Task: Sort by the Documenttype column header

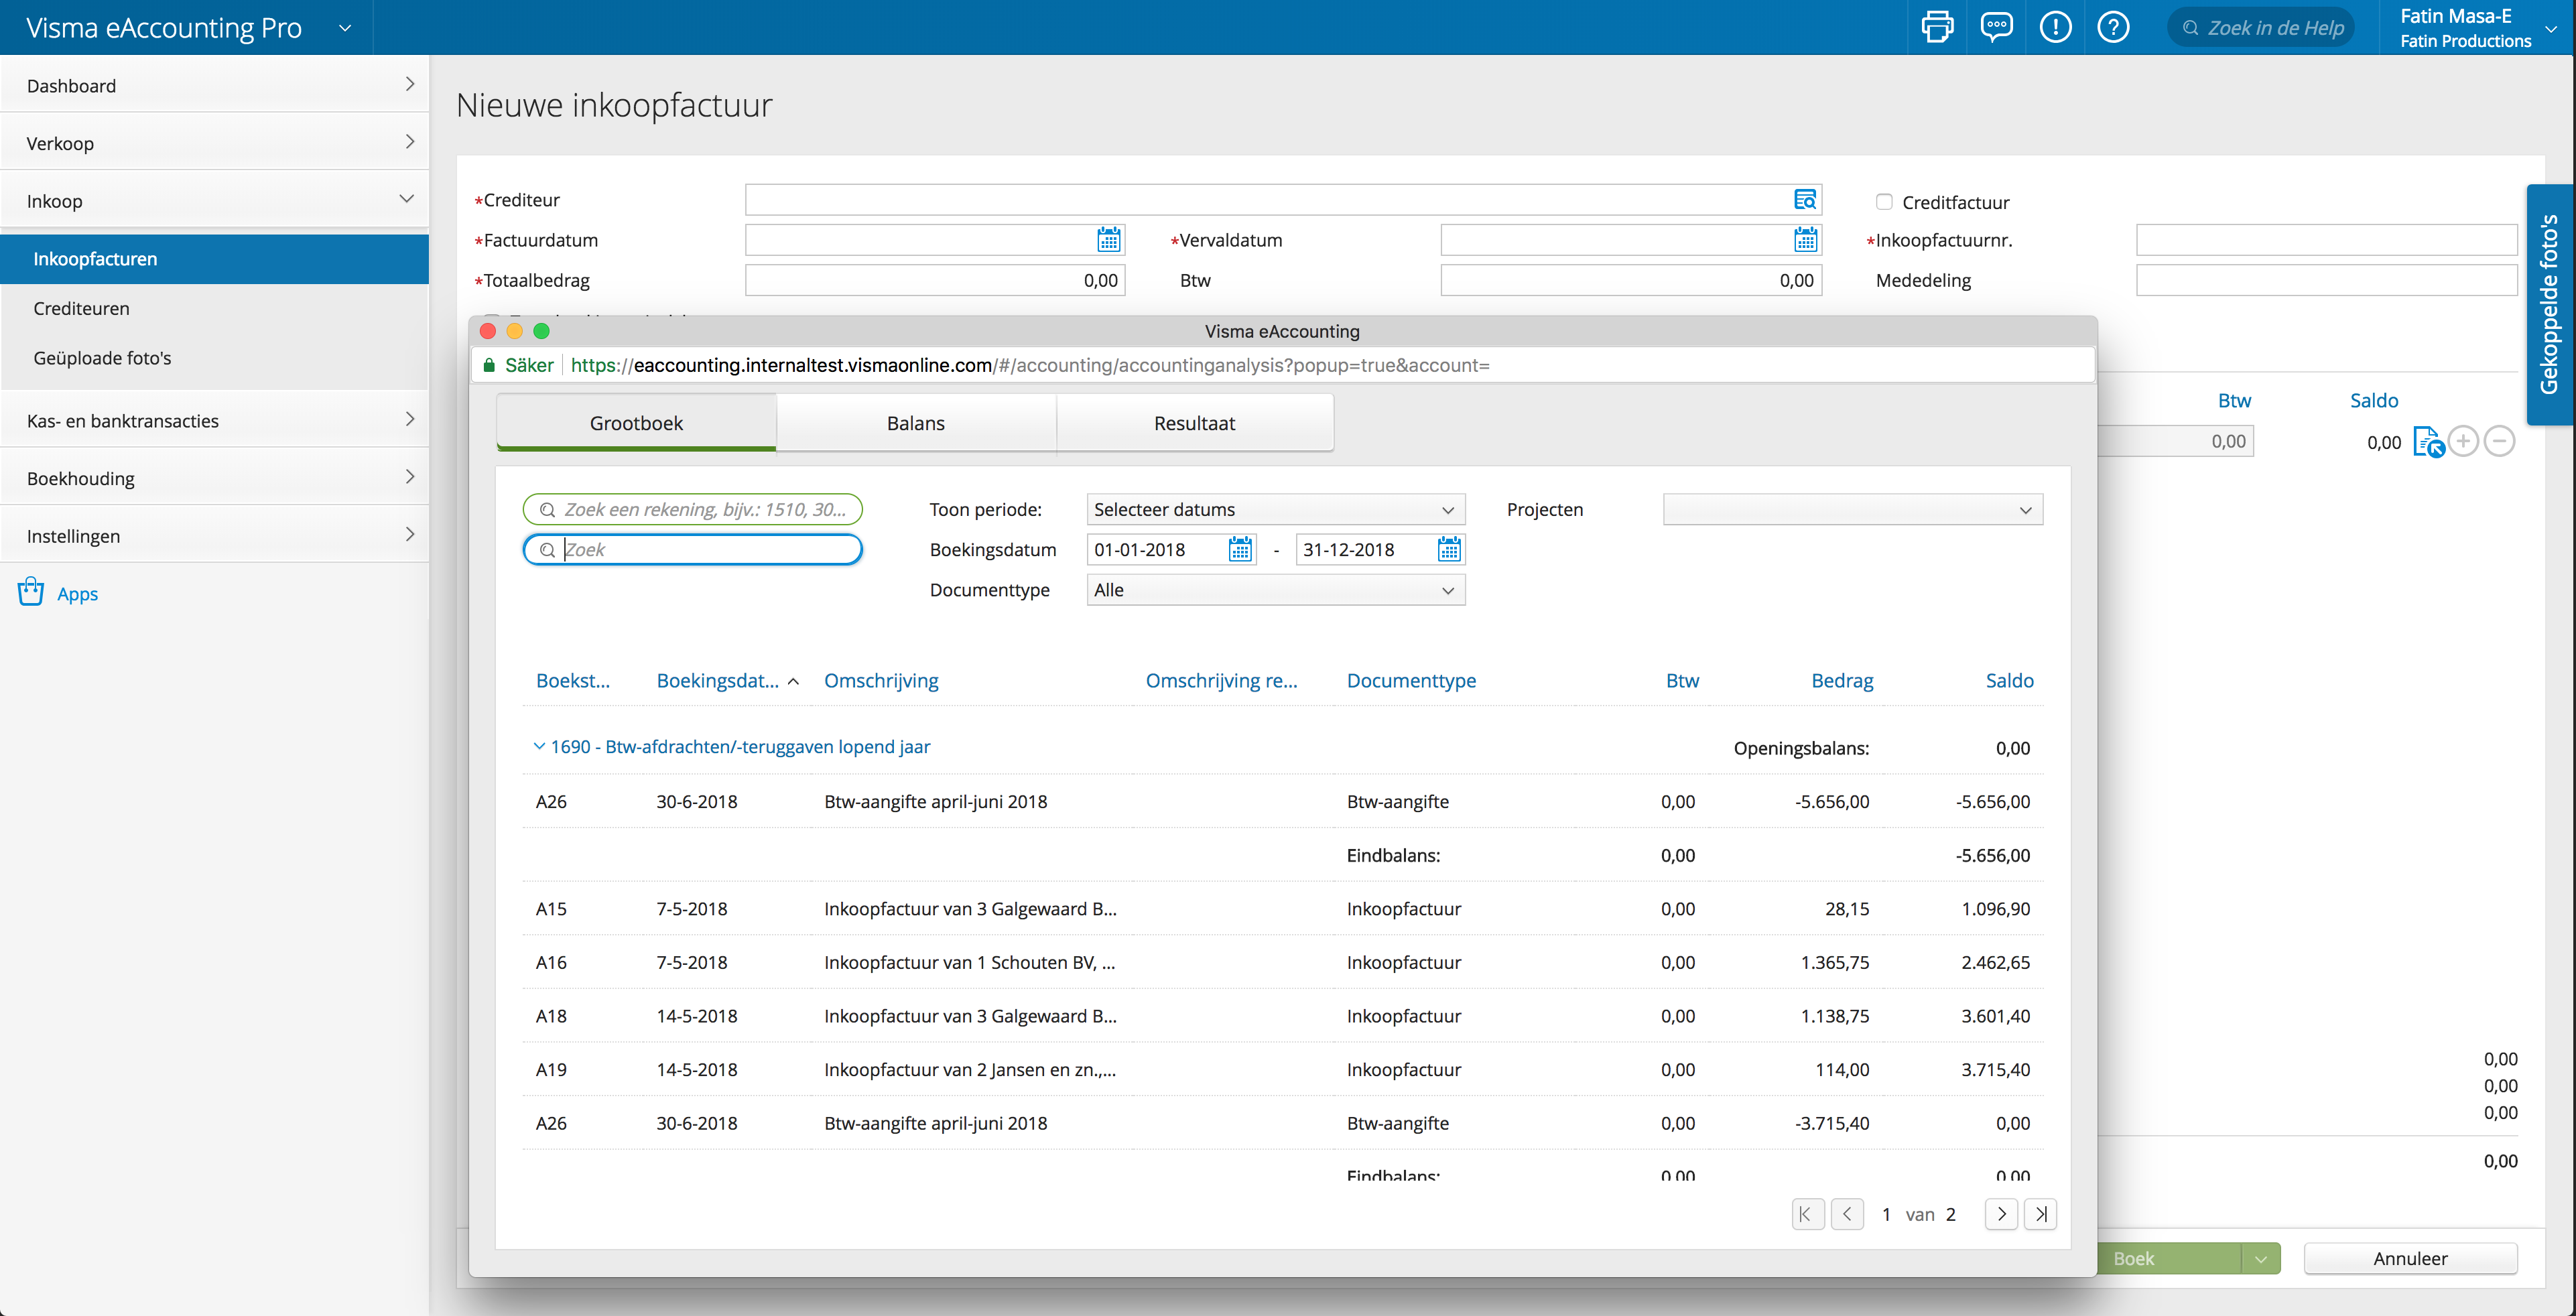Action: (1411, 680)
